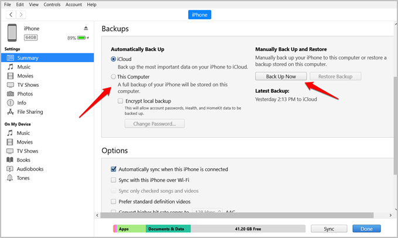Click the Books icon under On My Device
The width and height of the screenshot is (398, 238).
click(x=10, y=160)
